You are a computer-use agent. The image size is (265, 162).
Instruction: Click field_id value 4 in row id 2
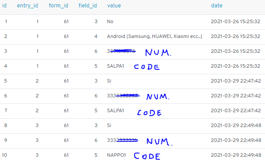96,36
